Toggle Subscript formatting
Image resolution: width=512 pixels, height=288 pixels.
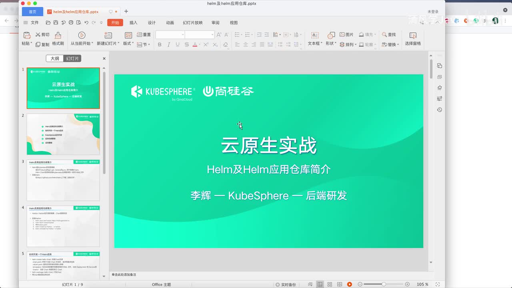tap(215, 44)
